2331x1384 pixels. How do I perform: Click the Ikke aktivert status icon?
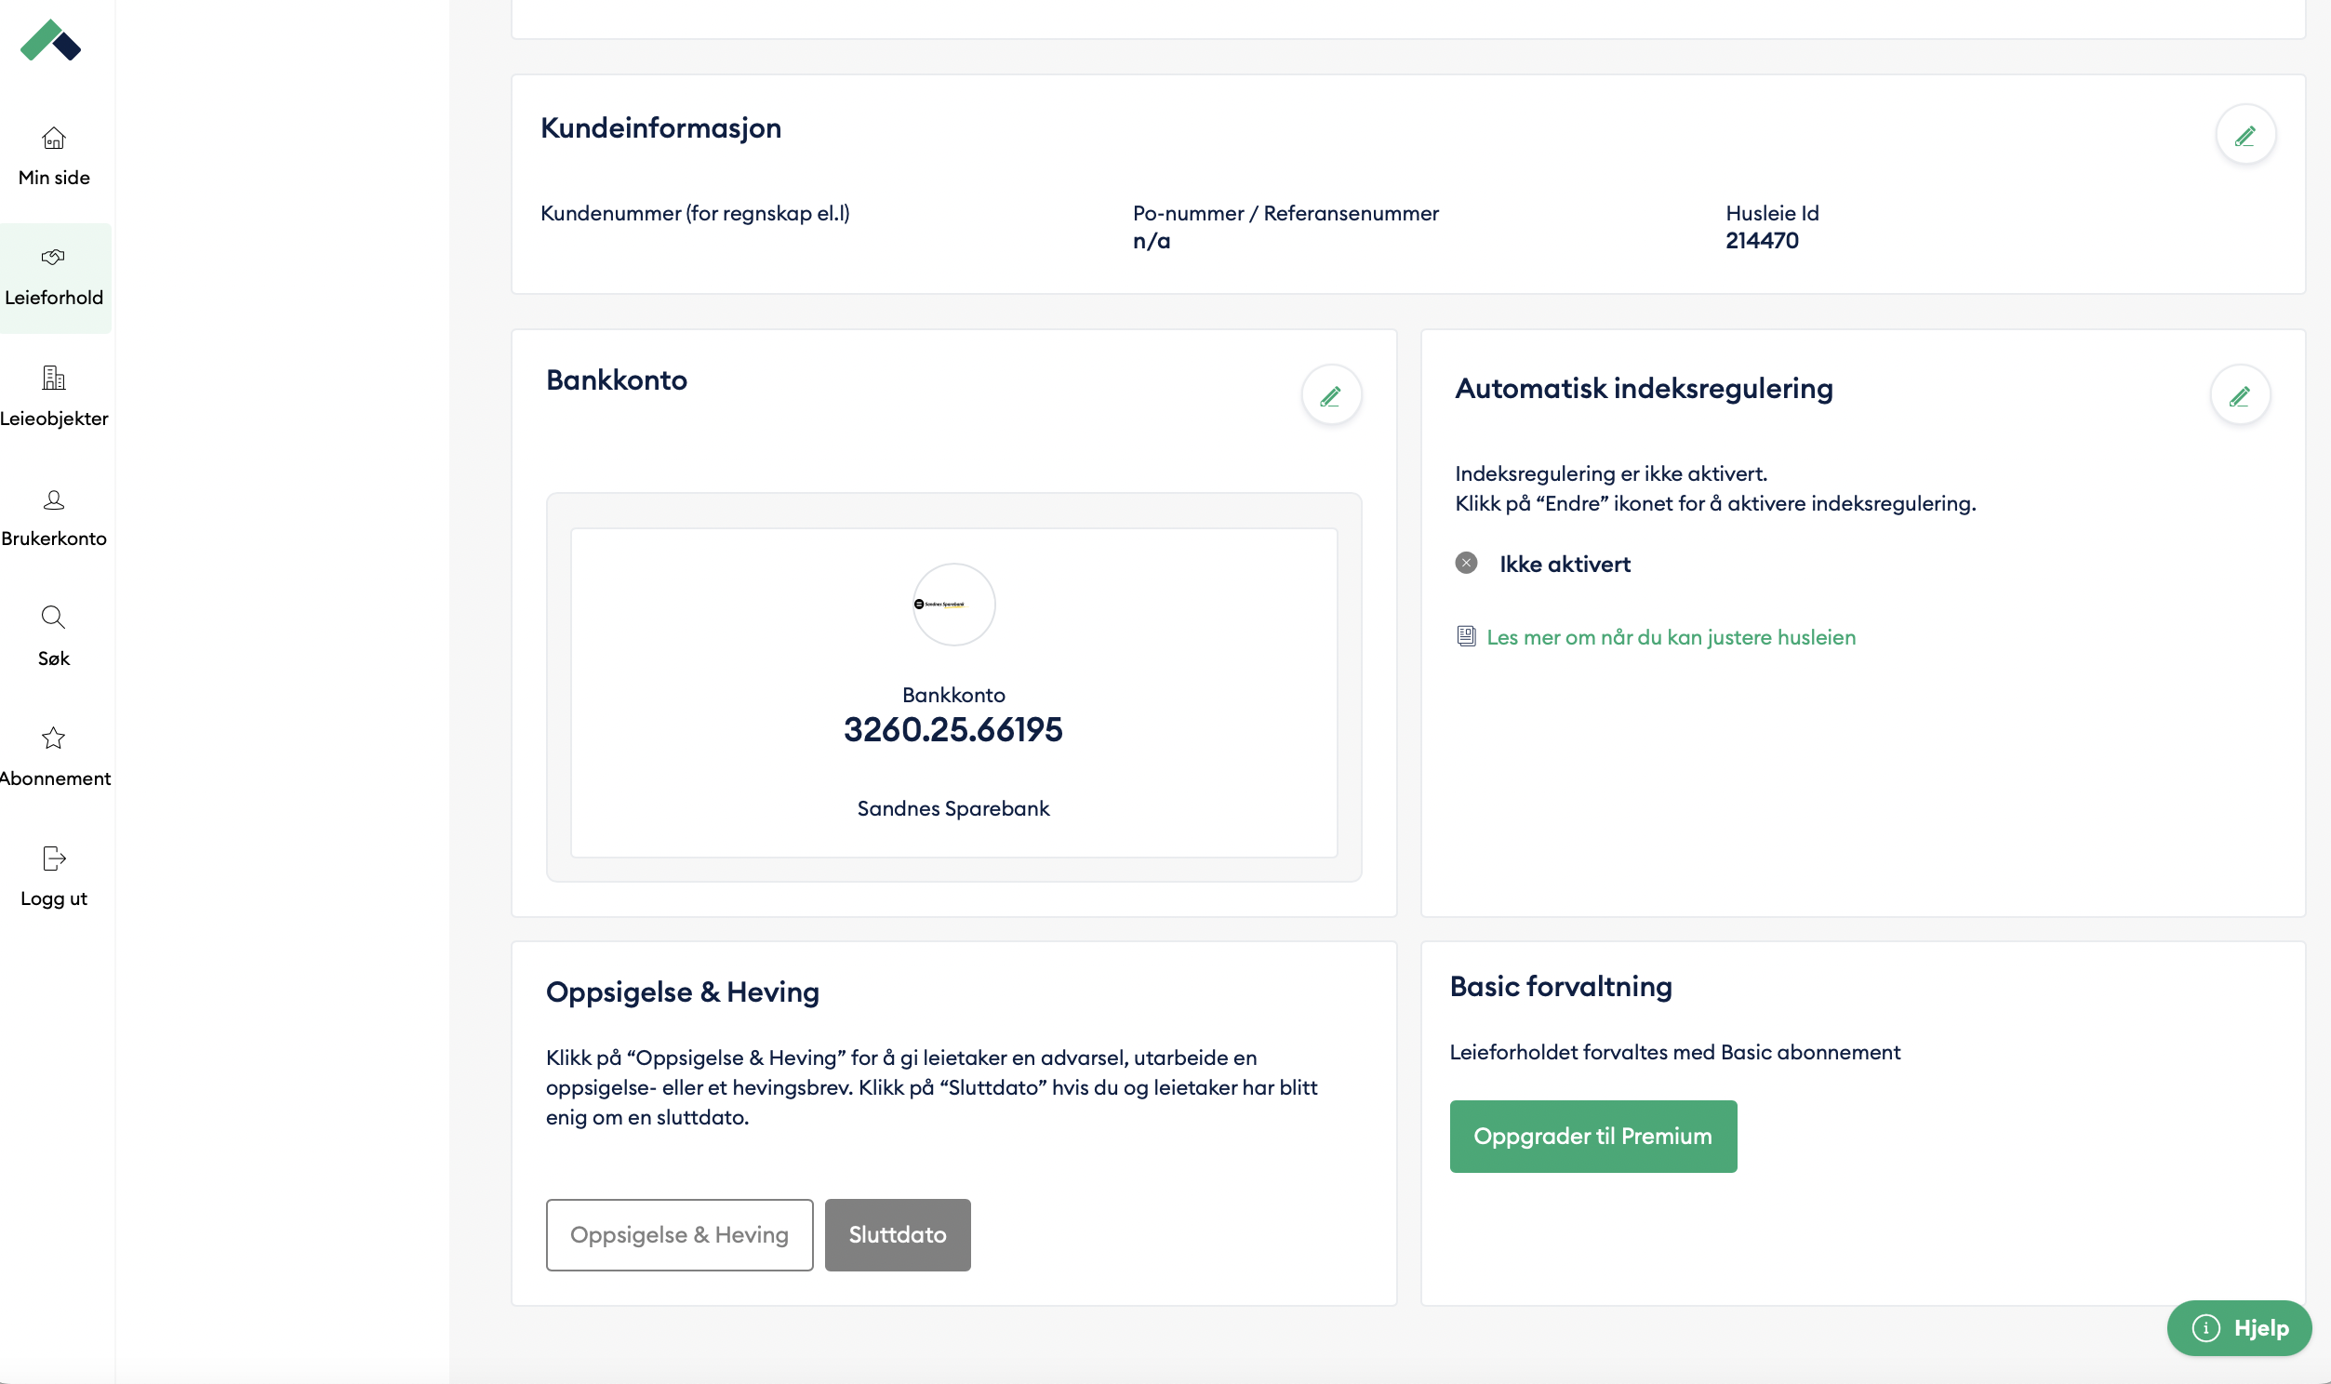tap(1466, 564)
